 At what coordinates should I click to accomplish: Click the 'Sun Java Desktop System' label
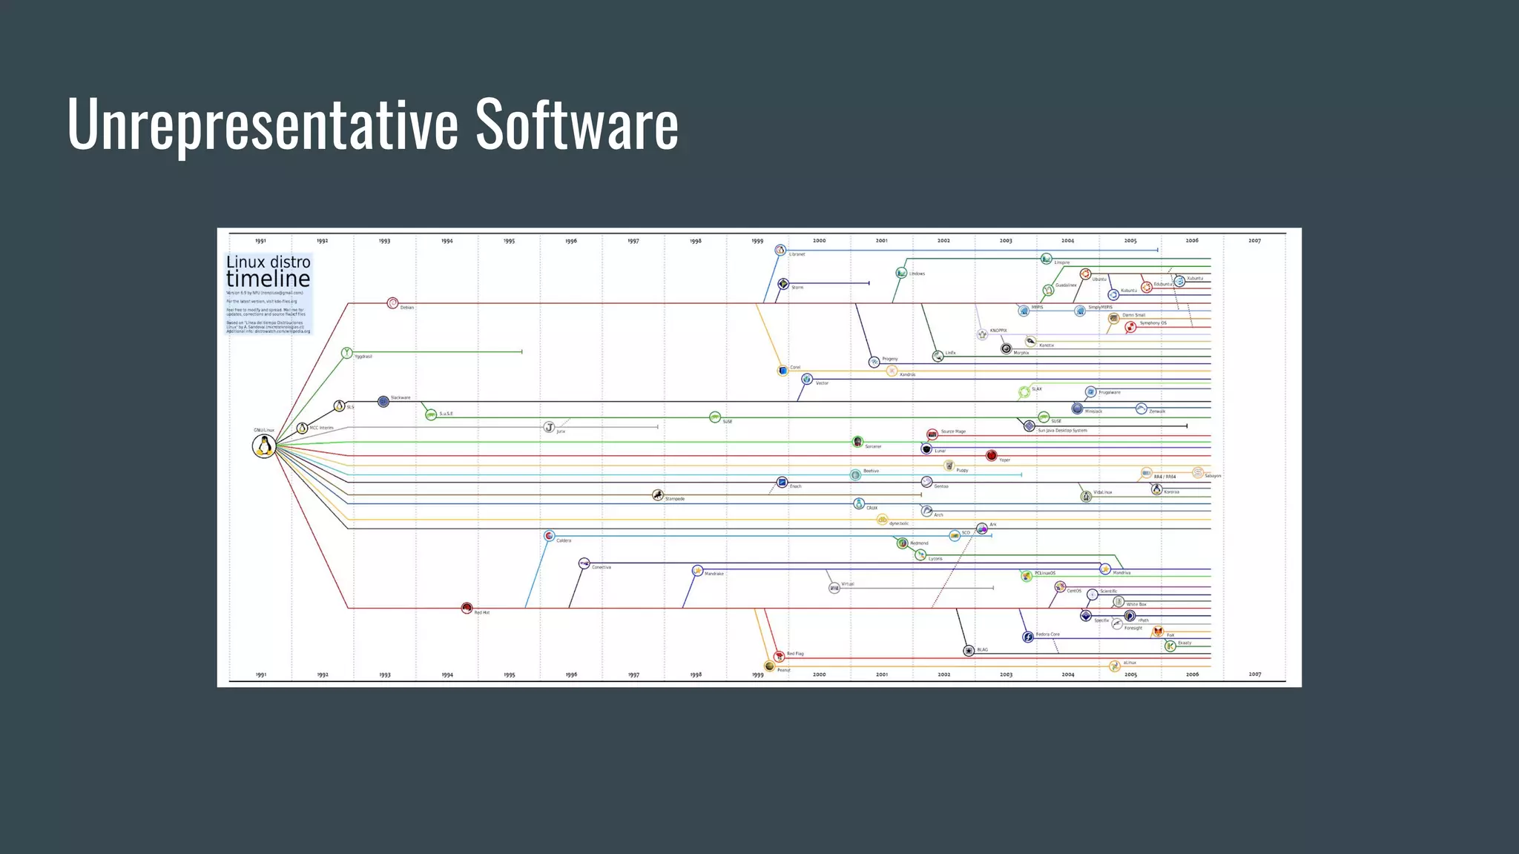[1062, 431]
